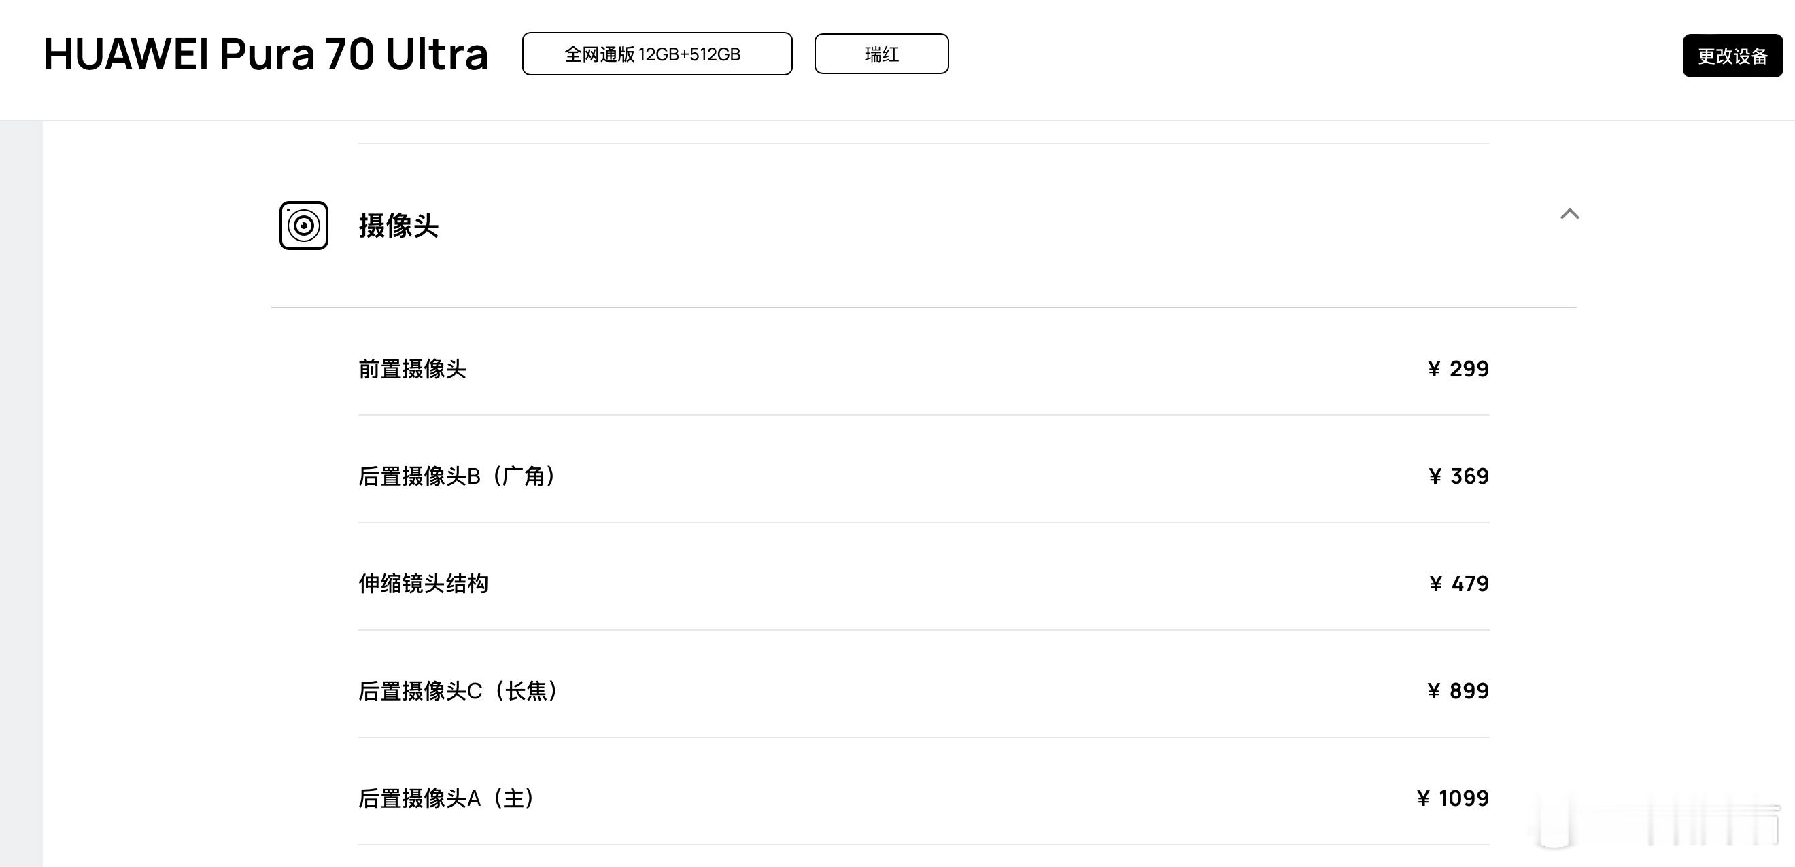Click the 更改设备 button

(x=1732, y=56)
